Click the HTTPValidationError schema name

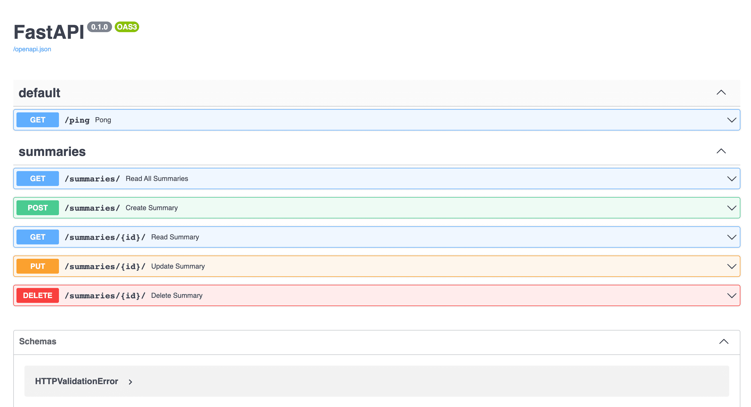tap(76, 381)
